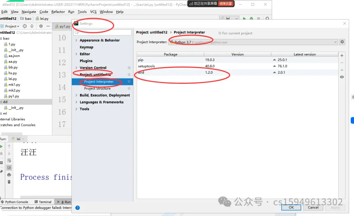Toggle soft-wrap icon in Run console
The width and height of the screenshot is (354, 216).
(x=9, y=161)
